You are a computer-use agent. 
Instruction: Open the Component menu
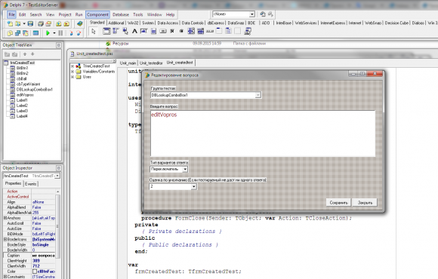pyautogui.click(x=97, y=14)
